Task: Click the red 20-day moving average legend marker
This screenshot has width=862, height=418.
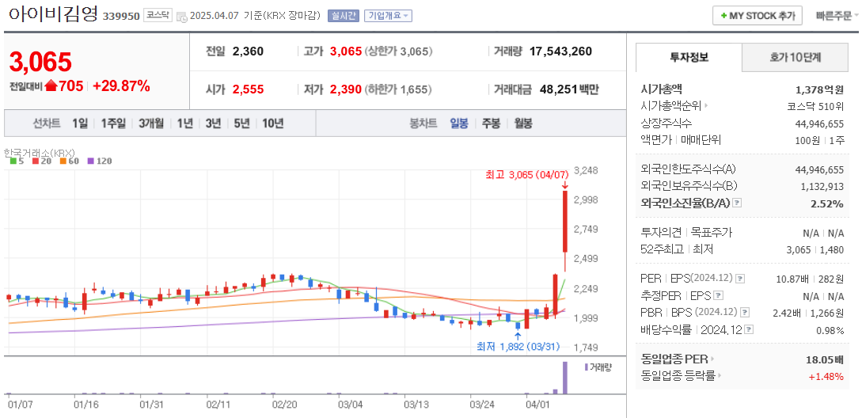Action: pyautogui.click(x=35, y=161)
